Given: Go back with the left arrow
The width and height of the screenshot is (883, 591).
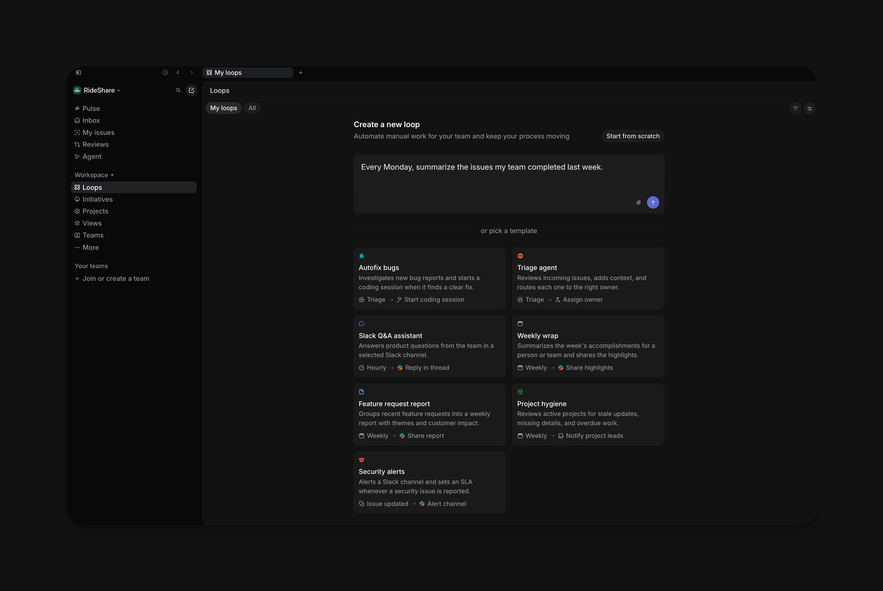Looking at the screenshot, I should [x=178, y=72].
